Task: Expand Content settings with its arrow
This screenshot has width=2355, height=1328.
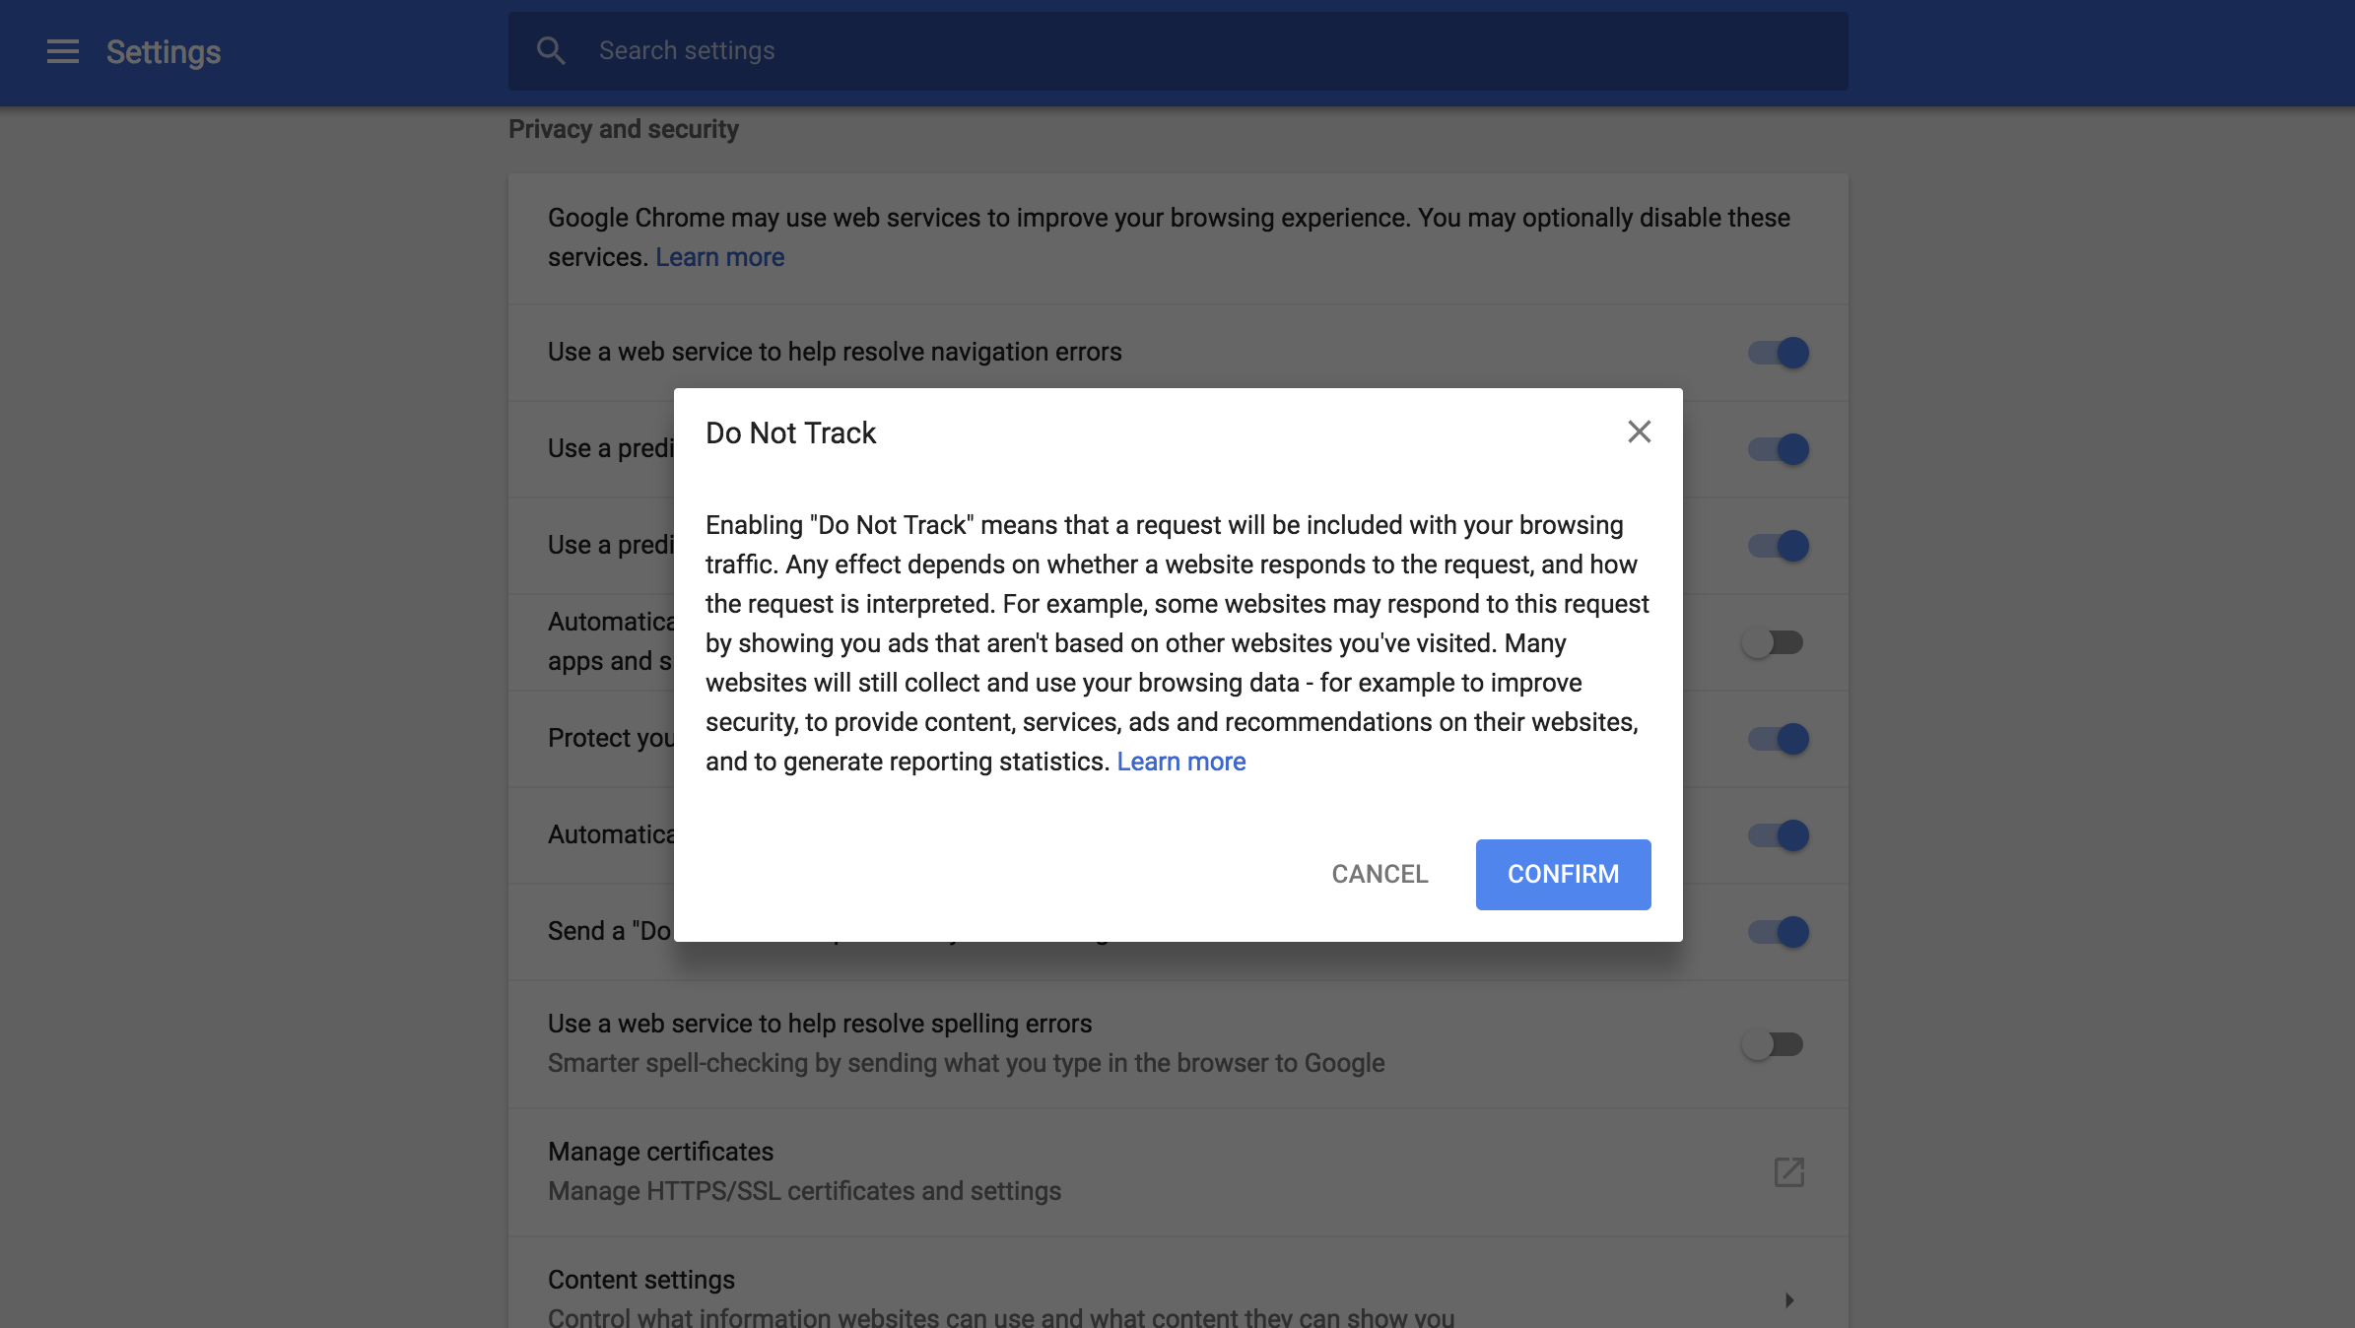Action: click(1788, 1298)
